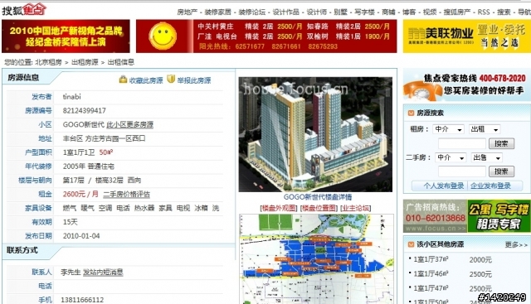Open 视频 in top navigation

click(x=430, y=12)
